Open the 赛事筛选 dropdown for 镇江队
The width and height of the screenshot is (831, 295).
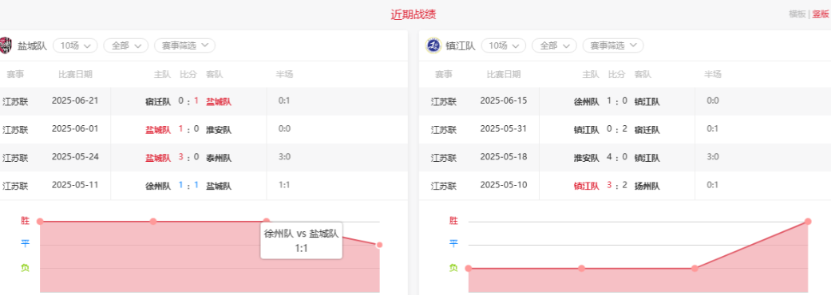tap(612, 45)
